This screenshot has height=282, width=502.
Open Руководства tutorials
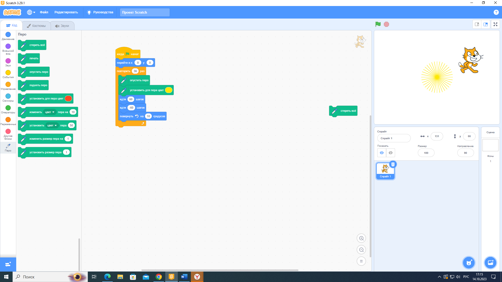(x=100, y=12)
